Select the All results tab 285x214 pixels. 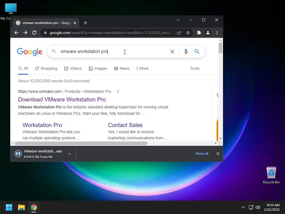23,69
